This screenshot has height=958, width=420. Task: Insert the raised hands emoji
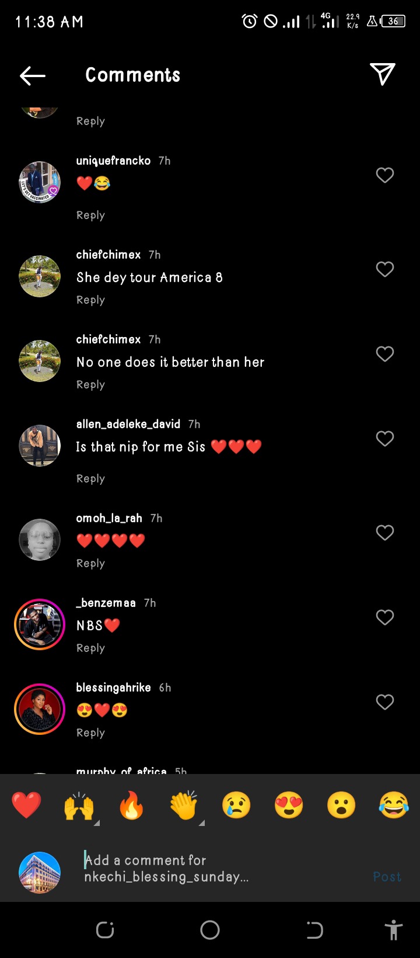click(79, 806)
